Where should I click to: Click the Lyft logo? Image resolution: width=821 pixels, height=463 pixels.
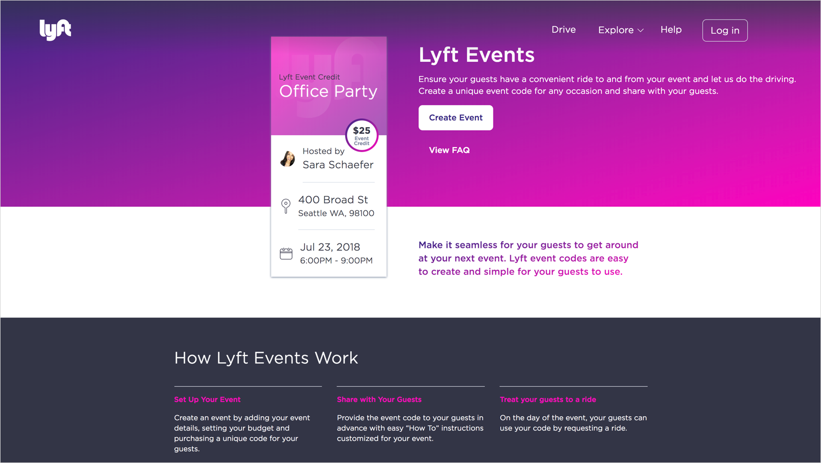[55, 30]
